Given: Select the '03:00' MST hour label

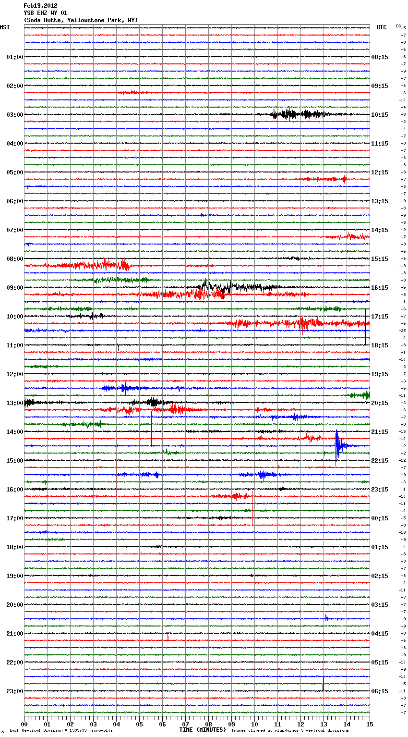Looking at the screenshot, I should pos(15,115).
